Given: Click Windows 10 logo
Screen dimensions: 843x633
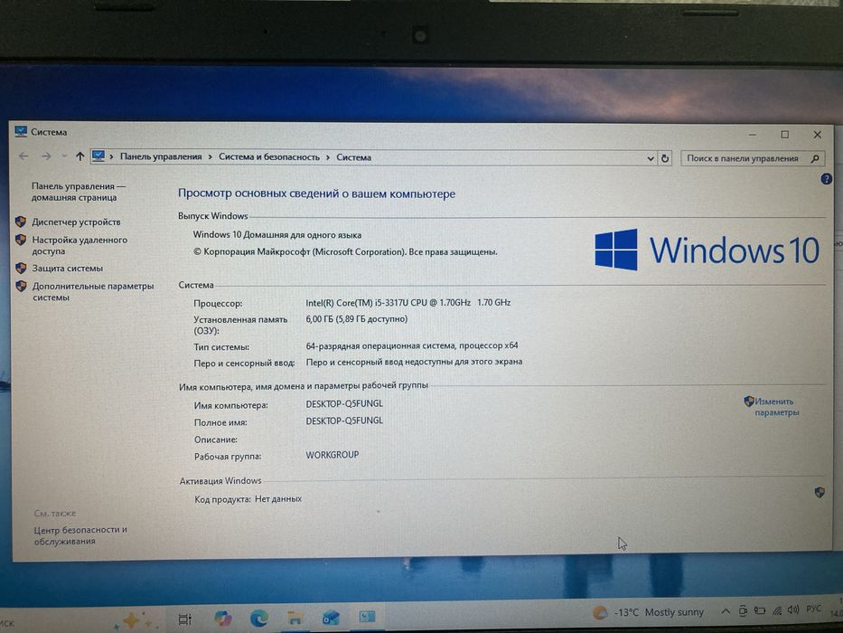Looking at the screenshot, I should click(707, 250).
